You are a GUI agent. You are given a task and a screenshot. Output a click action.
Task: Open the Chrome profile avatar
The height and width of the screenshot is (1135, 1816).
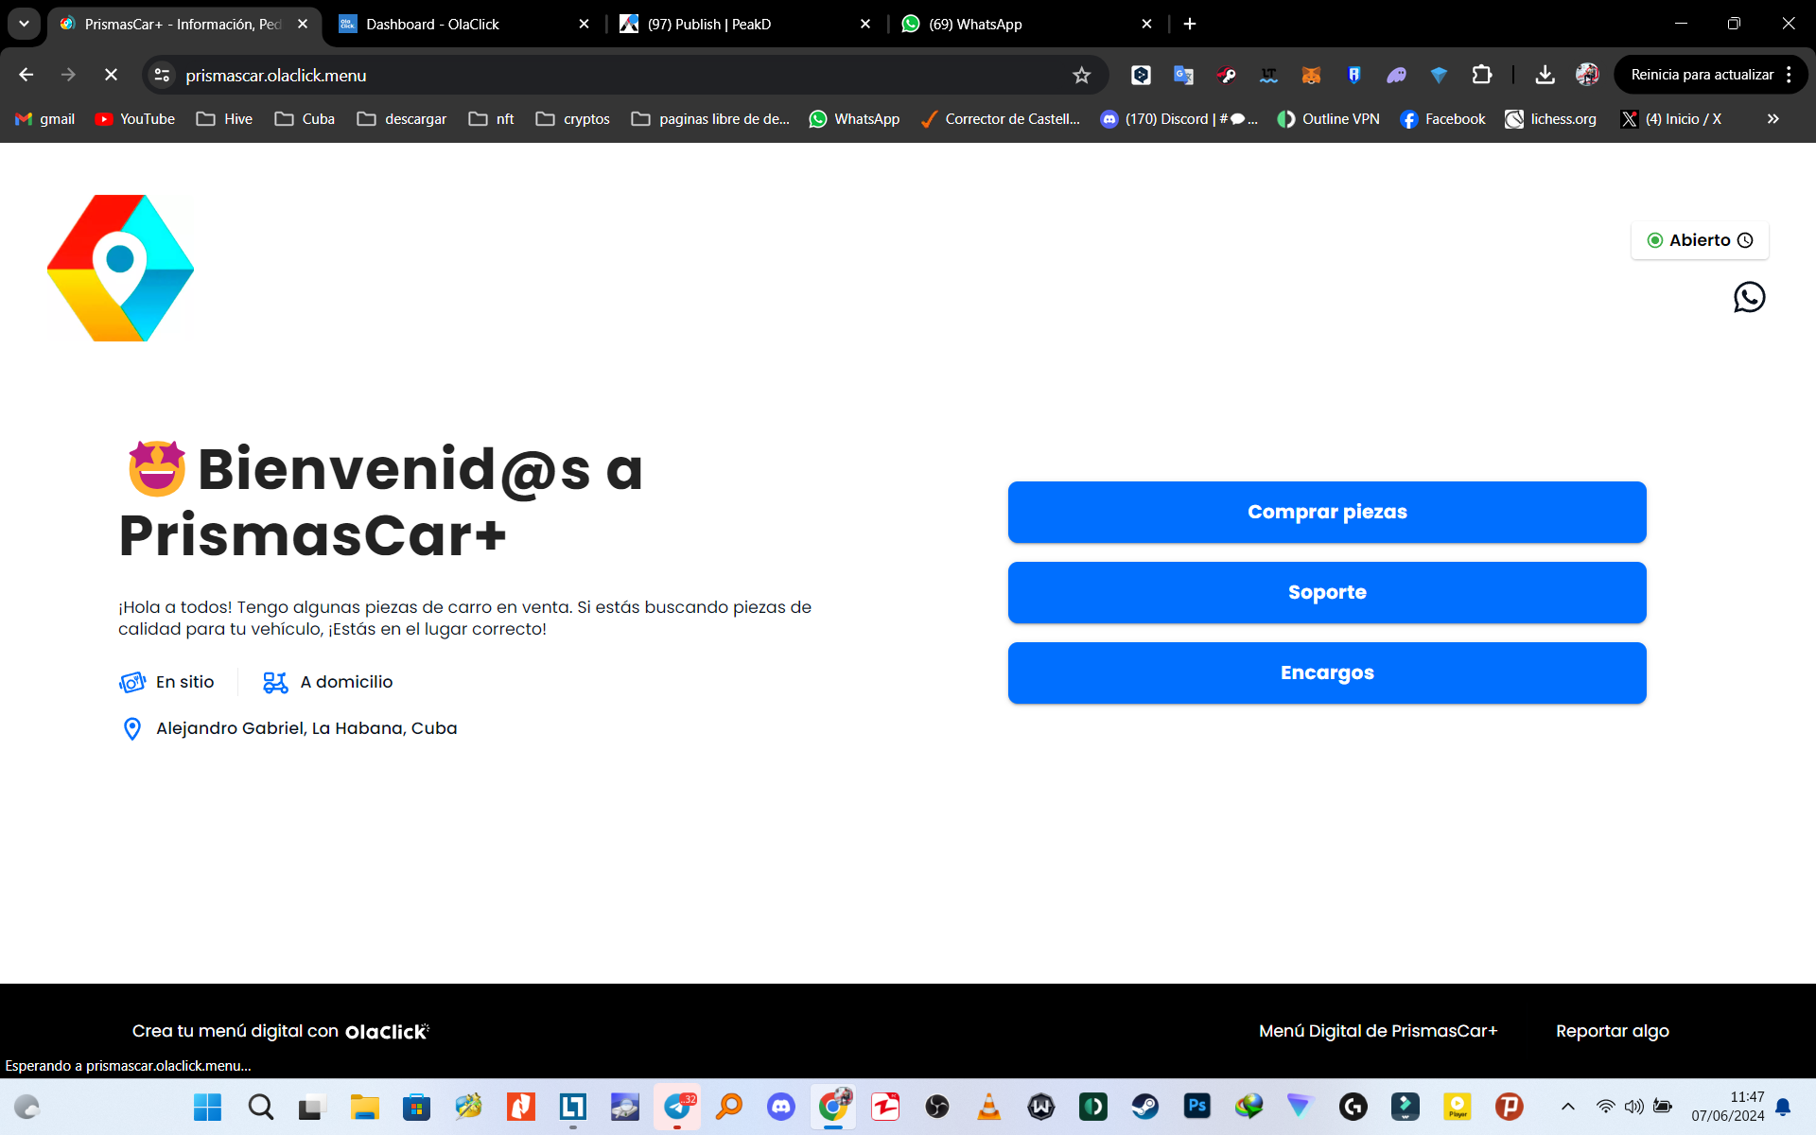tap(1587, 75)
